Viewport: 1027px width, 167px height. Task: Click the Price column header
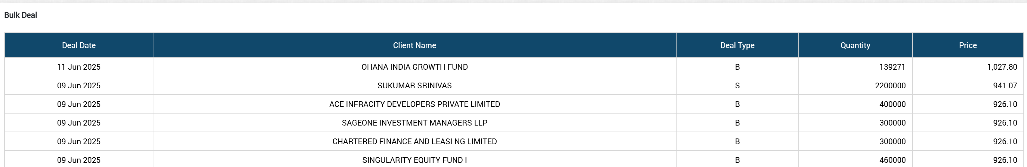pos(968,45)
